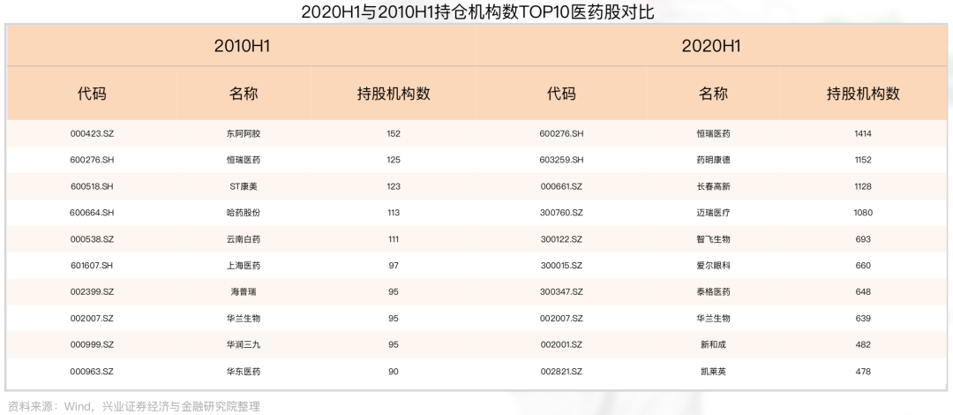
Task: Click name cell 智飞生物
Action: [712, 239]
